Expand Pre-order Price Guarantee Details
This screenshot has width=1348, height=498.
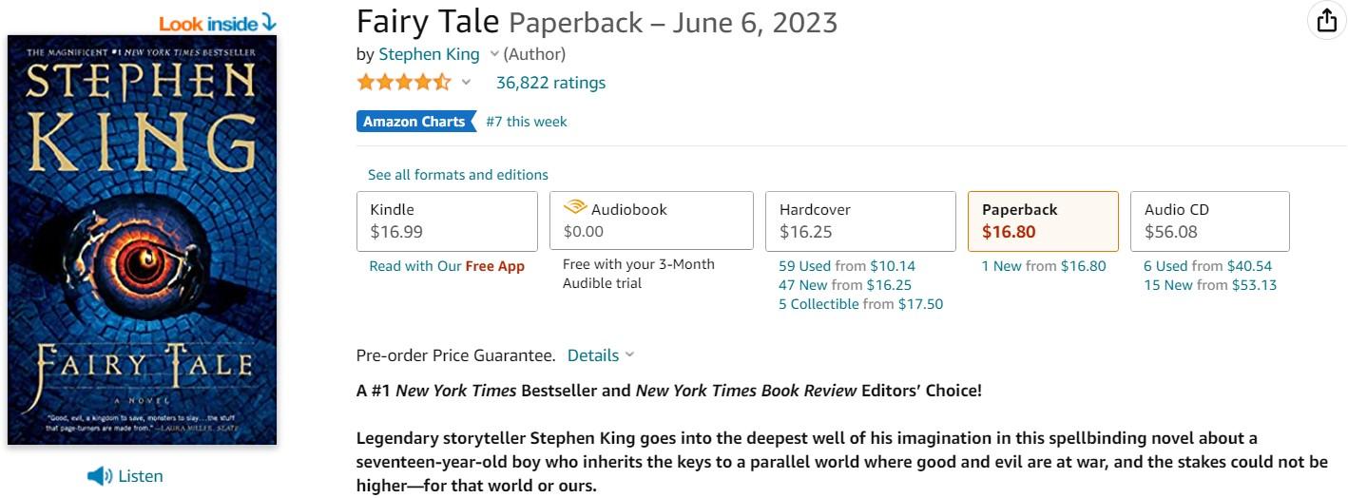(601, 355)
